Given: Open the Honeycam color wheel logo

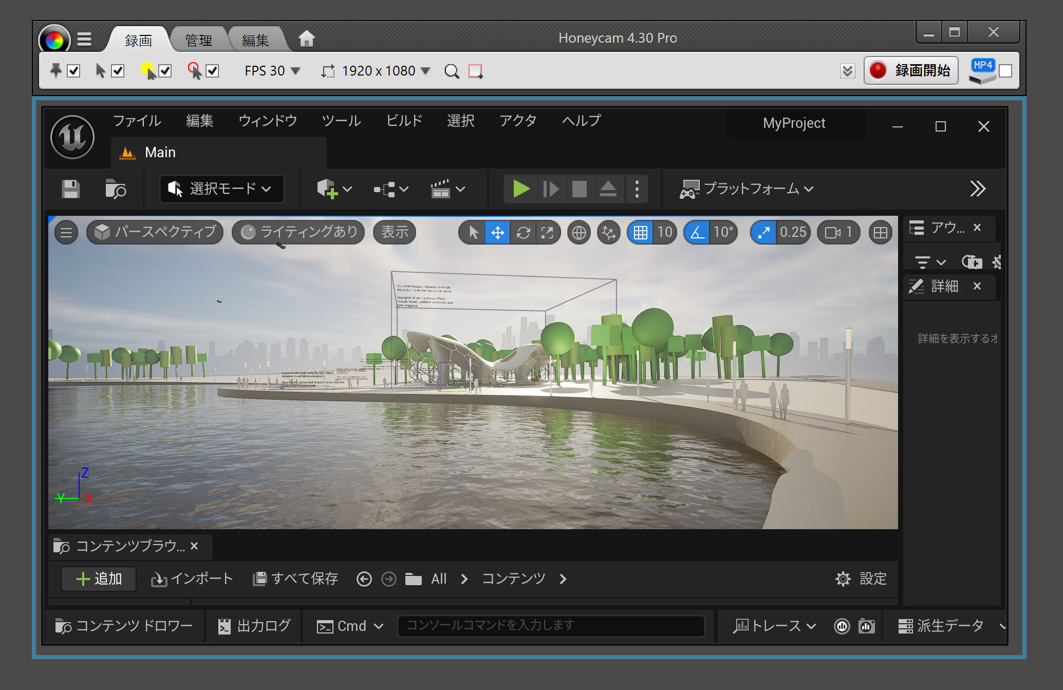Looking at the screenshot, I should [54, 40].
